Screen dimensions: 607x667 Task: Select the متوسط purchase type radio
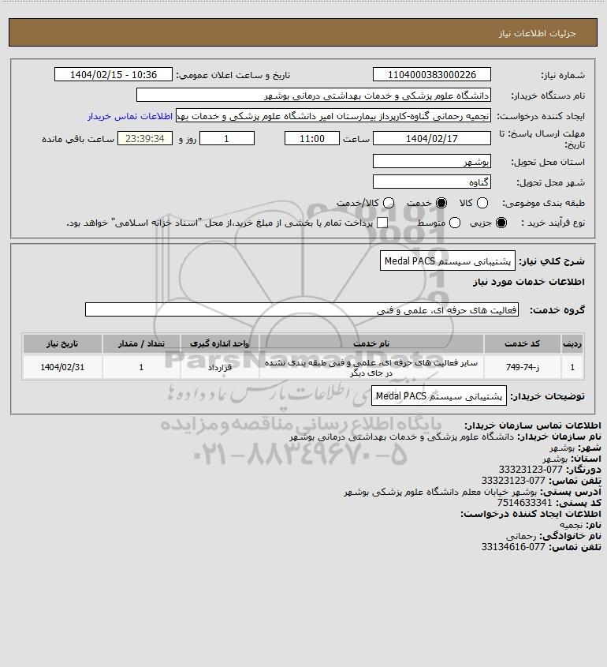pyautogui.click(x=455, y=223)
